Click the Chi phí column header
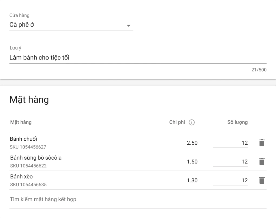This screenshot has width=276, height=218. tap(177, 122)
